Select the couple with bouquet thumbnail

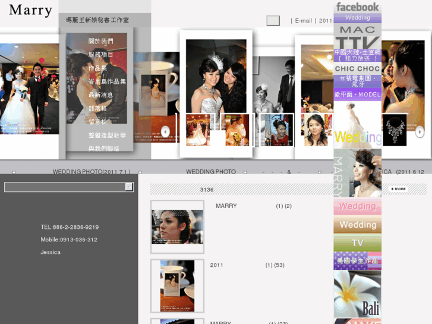click(237, 130)
